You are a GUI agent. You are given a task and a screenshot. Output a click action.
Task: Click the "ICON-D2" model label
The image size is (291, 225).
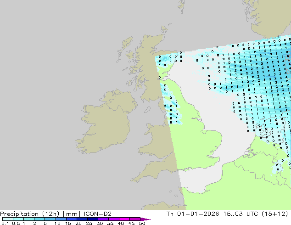tap(98, 214)
